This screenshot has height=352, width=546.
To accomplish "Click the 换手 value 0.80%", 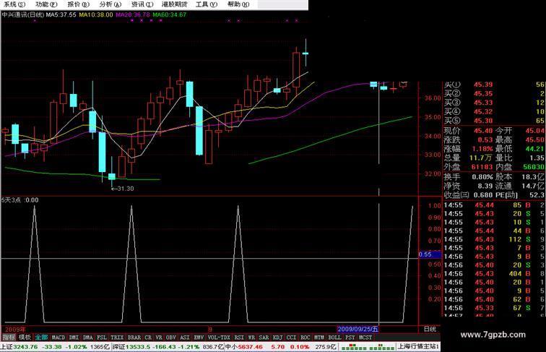I will click(482, 177).
